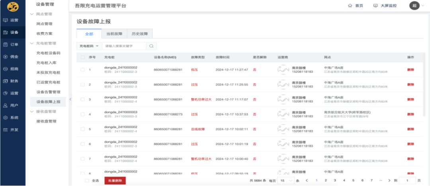The image size is (430, 186).
Task: Toggle the header select-all checkbox
Action: pos(82,57)
